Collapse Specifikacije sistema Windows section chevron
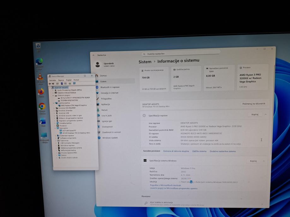 (264, 161)
